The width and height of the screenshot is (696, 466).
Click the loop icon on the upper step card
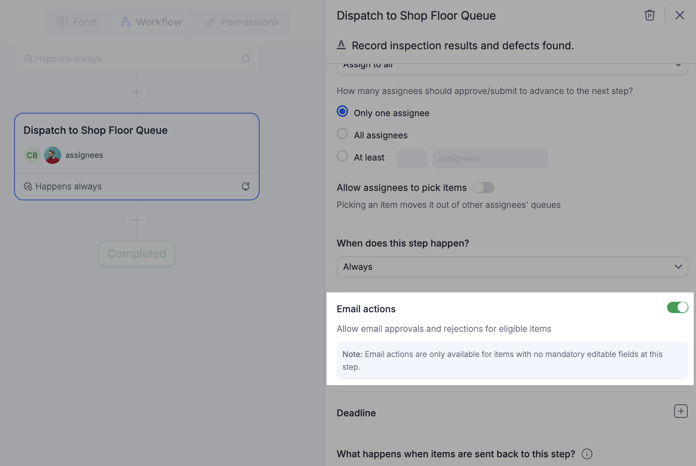[246, 59]
